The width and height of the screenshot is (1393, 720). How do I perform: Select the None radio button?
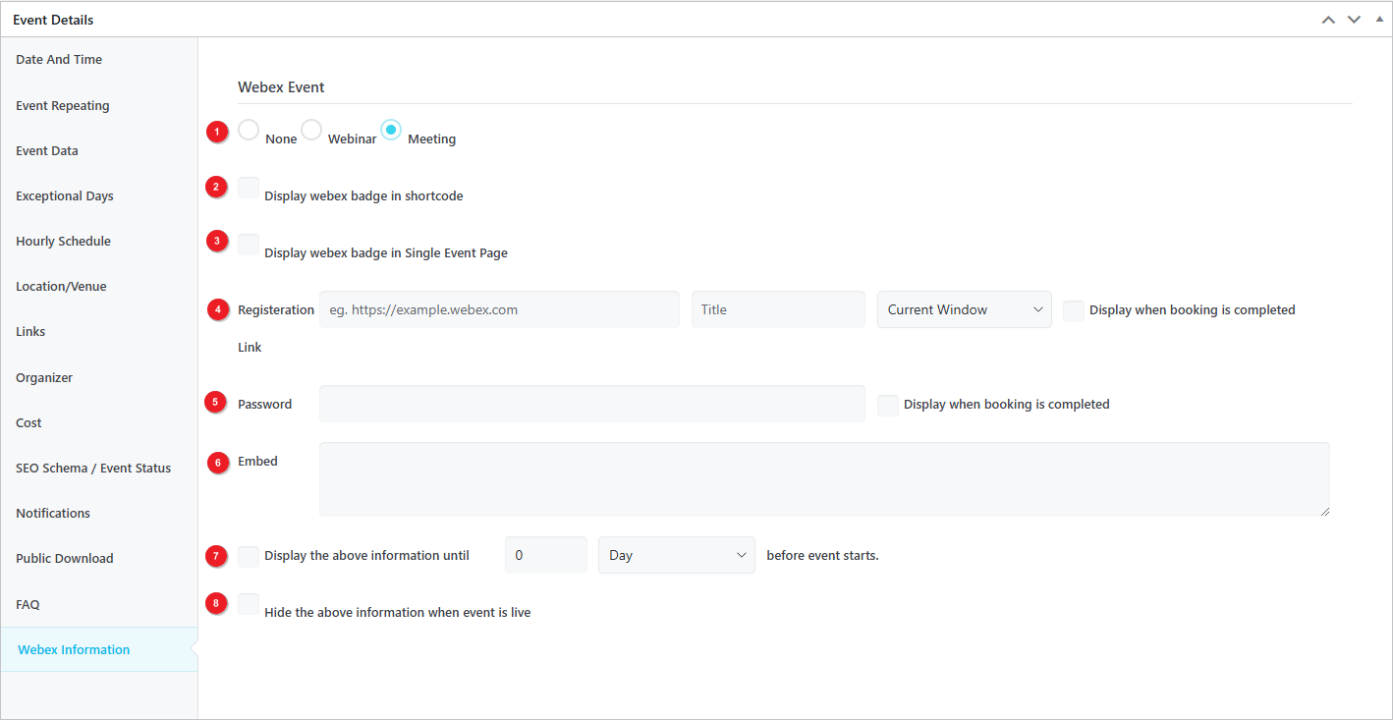click(x=249, y=130)
